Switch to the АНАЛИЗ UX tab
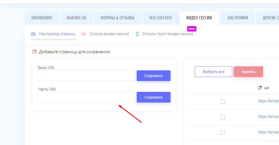The image size is (279, 145). pyautogui.click(x=76, y=18)
